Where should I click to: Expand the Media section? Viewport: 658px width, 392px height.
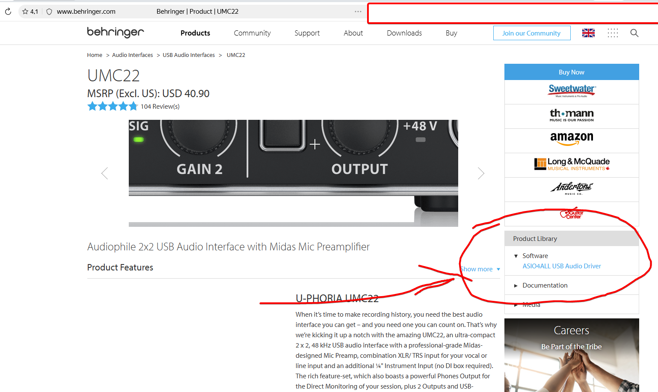click(527, 305)
